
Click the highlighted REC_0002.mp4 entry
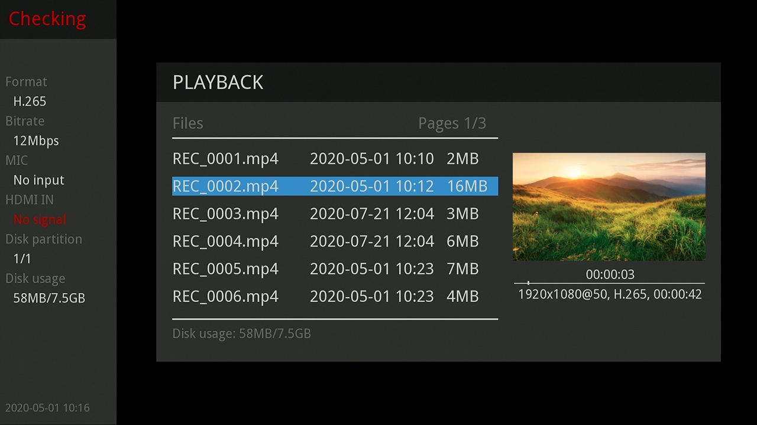(334, 186)
